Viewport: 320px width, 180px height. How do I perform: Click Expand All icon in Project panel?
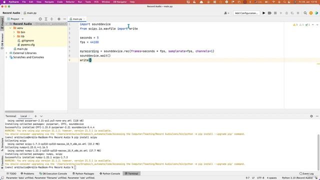click(46, 19)
